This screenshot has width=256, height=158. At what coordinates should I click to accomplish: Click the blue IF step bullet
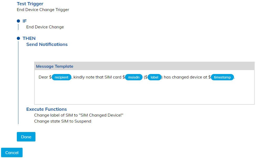[x=18, y=21]
